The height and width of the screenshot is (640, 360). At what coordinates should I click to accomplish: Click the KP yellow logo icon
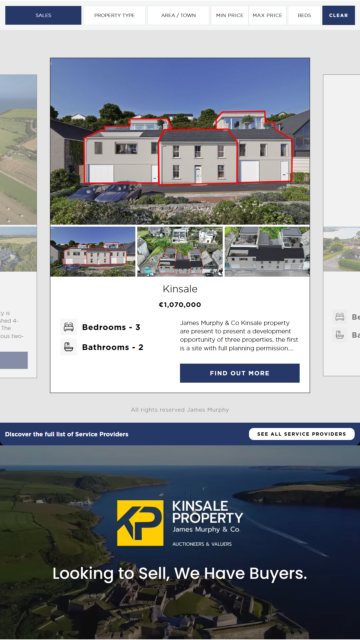coord(140,523)
